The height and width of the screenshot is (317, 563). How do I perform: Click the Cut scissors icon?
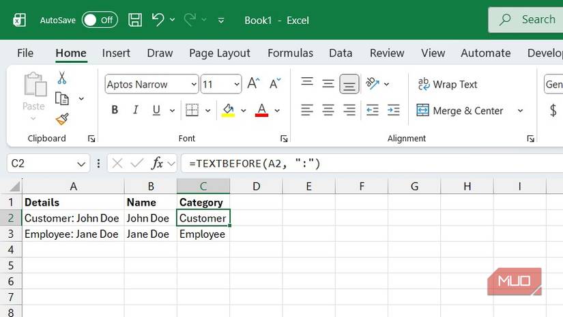click(x=61, y=78)
